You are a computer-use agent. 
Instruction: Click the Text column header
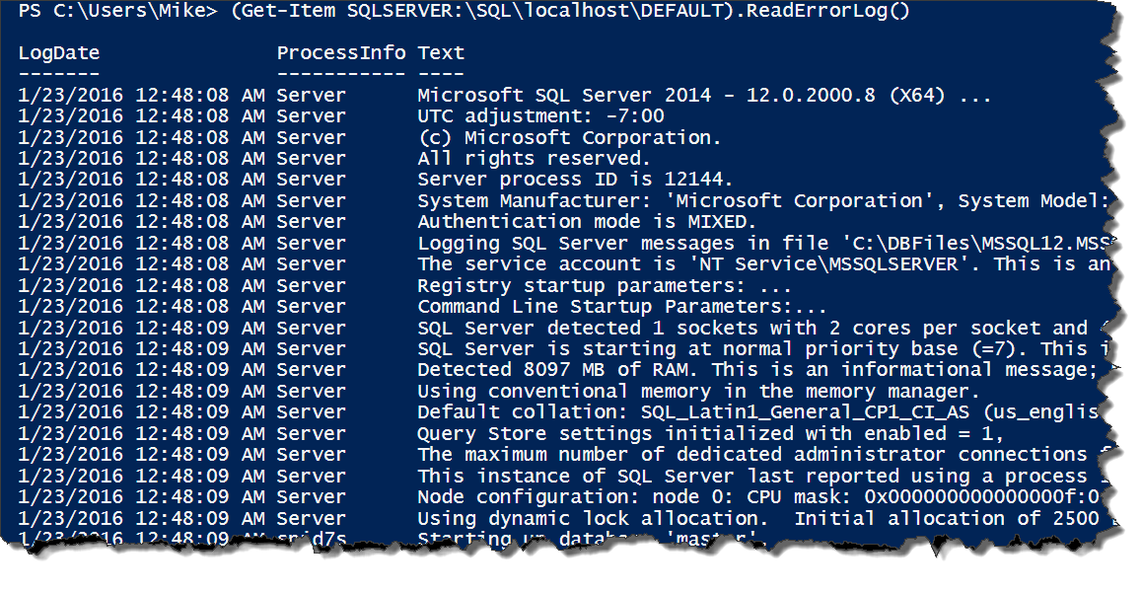click(x=441, y=53)
